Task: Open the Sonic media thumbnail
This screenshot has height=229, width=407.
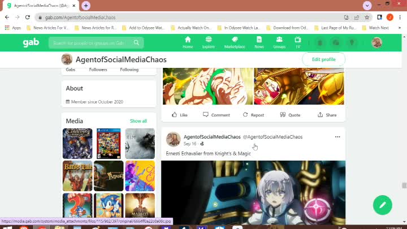Action: coord(109,206)
